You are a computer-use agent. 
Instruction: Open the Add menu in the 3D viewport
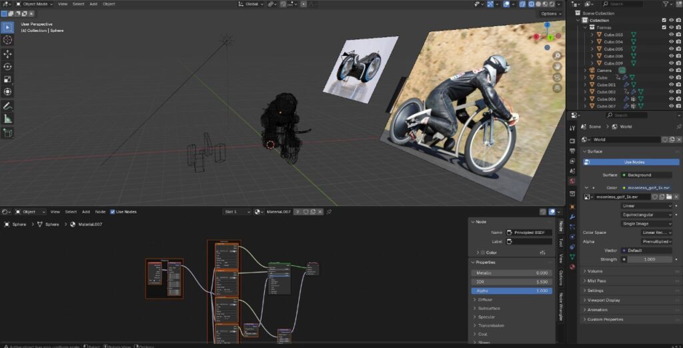(93, 4)
